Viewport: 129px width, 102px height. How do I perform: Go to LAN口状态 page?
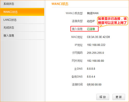pyautogui.click(x=22, y=20)
